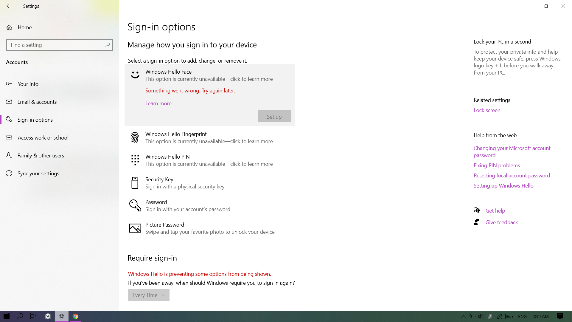This screenshot has width=572, height=322.
Task: Open Chrome from the taskbar
Action: pyautogui.click(x=75, y=316)
